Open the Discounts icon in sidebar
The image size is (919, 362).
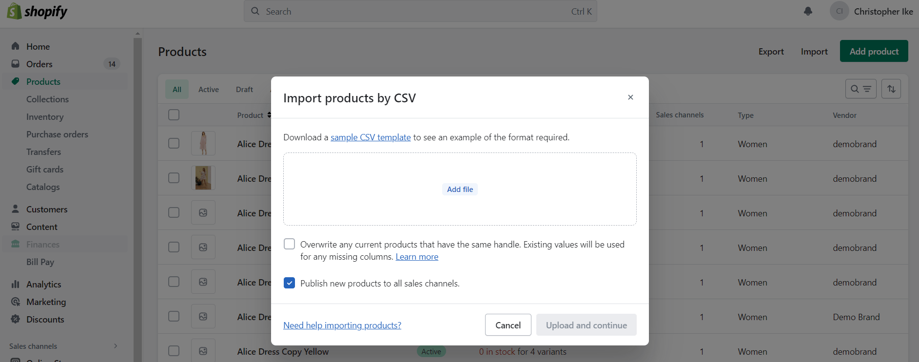pos(16,319)
